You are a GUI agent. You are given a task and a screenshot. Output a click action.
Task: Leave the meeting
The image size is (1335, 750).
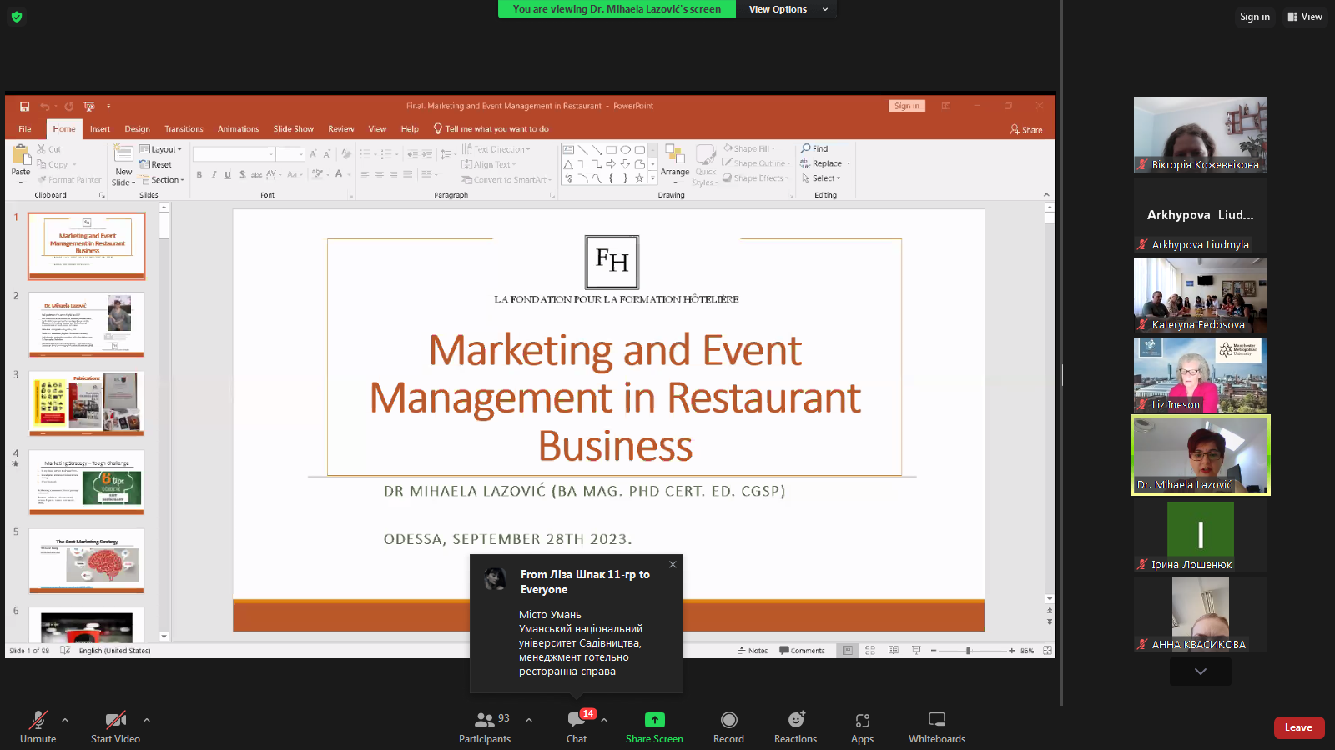(x=1298, y=727)
